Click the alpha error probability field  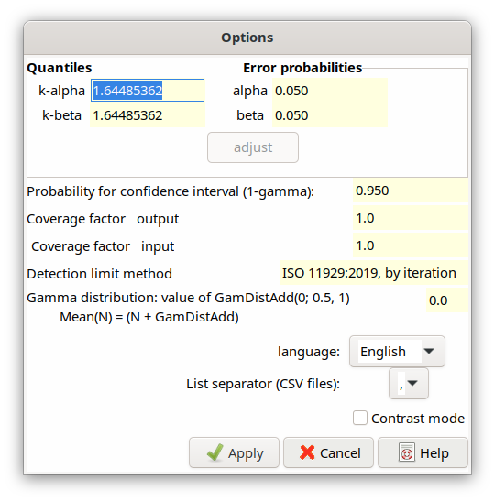coord(330,91)
